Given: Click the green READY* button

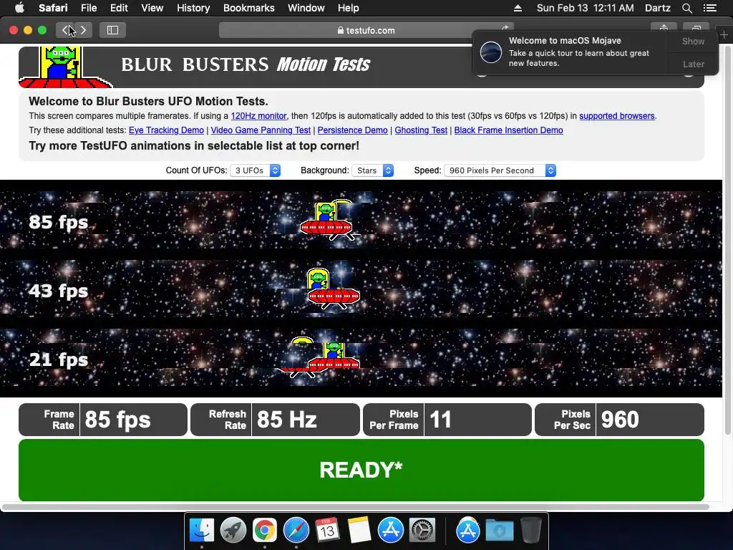Looking at the screenshot, I should [x=361, y=470].
